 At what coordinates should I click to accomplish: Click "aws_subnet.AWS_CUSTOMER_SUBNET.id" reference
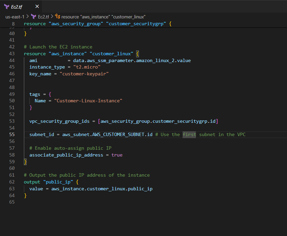coord(107,135)
